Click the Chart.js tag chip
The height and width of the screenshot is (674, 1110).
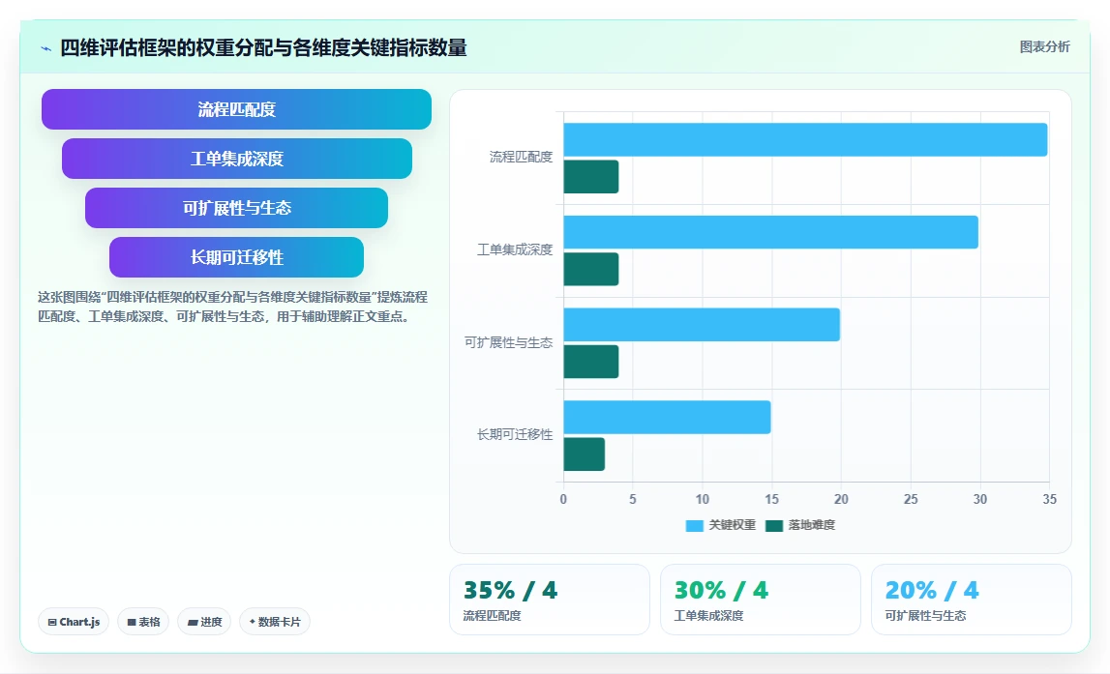point(74,622)
